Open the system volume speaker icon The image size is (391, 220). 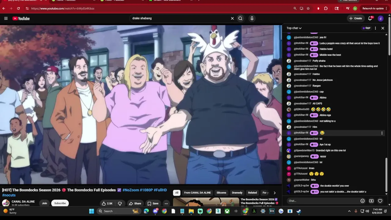[367, 211]
